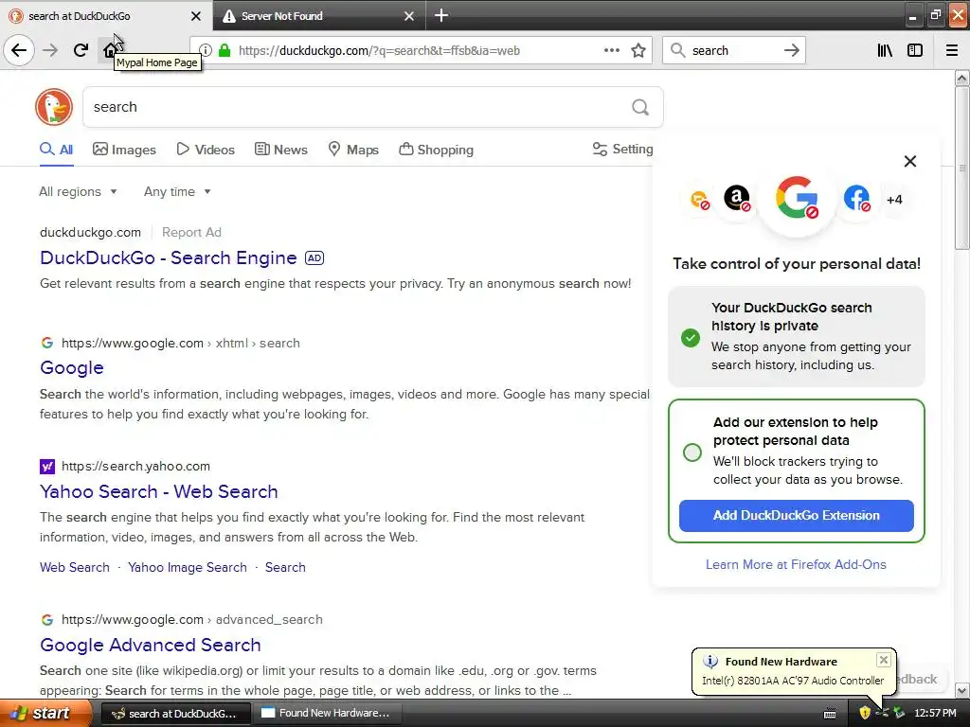This screenshot has width=970, height=727.
Task: Close the search at DuckDuckGo tab
Action: [195, 16]
